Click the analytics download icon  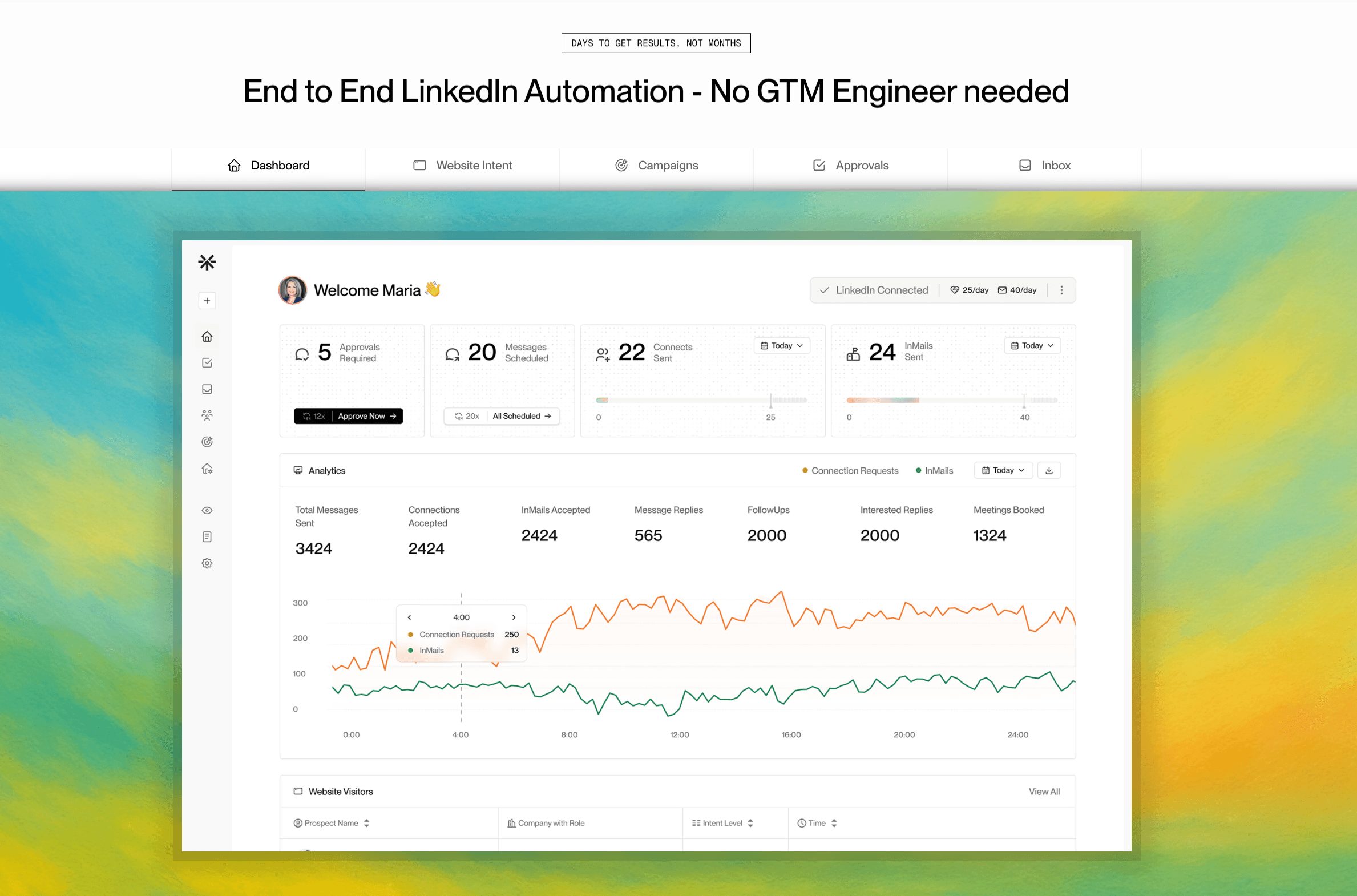(1049, 470)
